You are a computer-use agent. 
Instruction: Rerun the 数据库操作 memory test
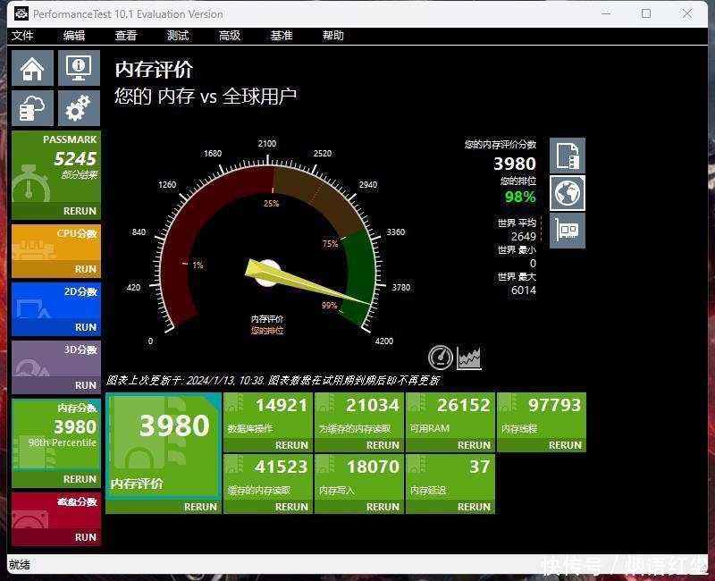(x=291, y=445)
